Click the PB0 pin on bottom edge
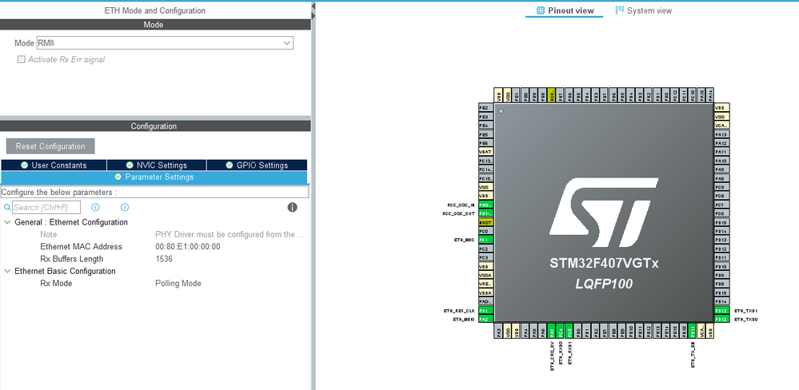 coord(577,331)
